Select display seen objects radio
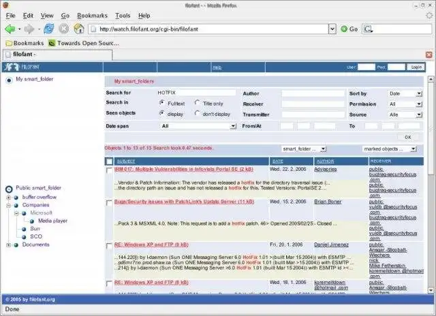 (162, 113)
